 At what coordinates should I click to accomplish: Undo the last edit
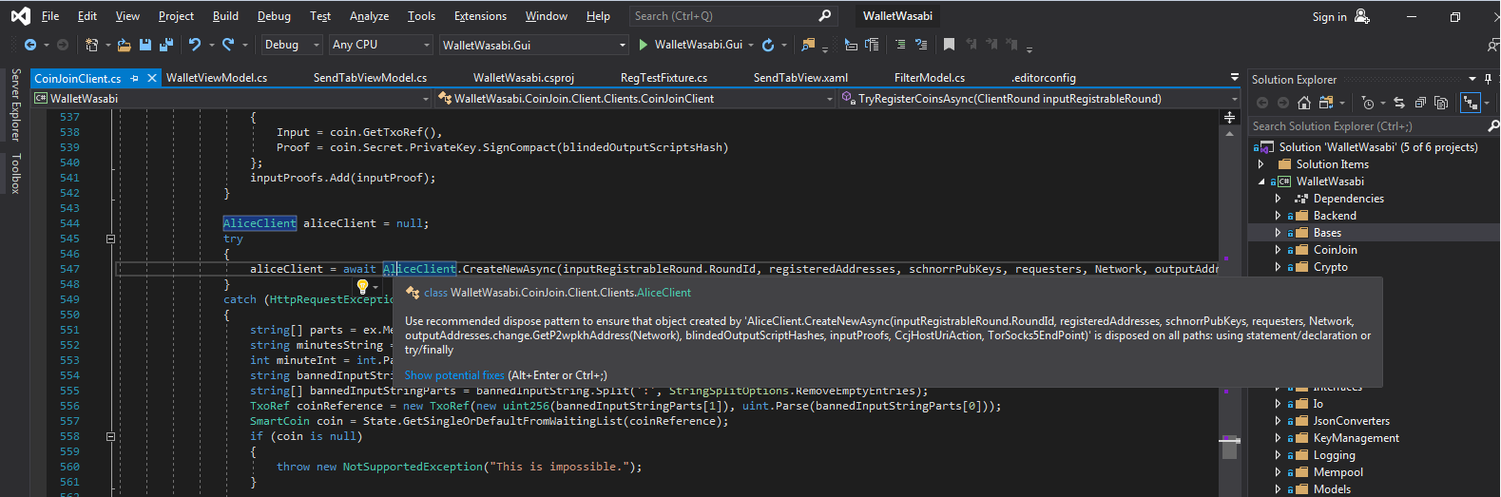tap(195, 45)
